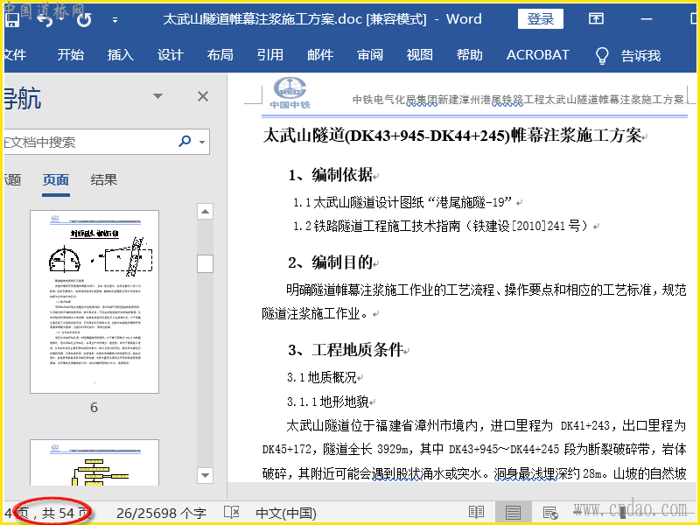Click the lightbulb Tell Me icon
Screen dimensions: 700x525
pyautogui.click(x=602, y=56)
